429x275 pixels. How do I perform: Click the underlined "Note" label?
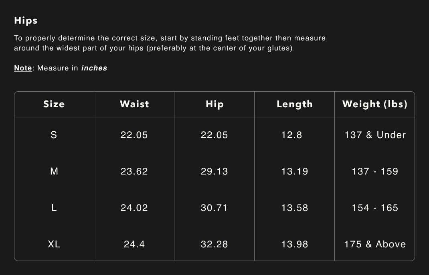click(x=23, y=68)
